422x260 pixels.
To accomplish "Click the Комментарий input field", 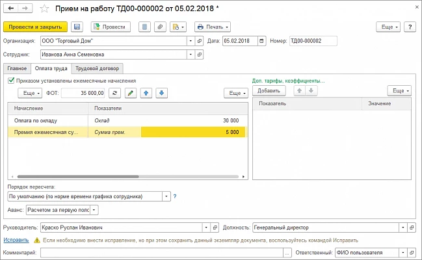I will pyautogui.click(x=162, y=253).
